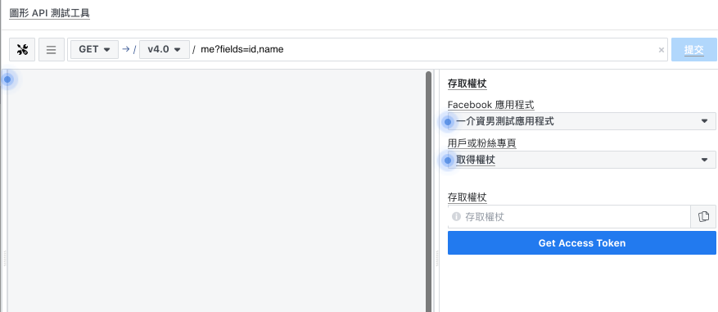Copy the access token with clipboard icon
The image size is (718, 312).
(x=703, y=217)
